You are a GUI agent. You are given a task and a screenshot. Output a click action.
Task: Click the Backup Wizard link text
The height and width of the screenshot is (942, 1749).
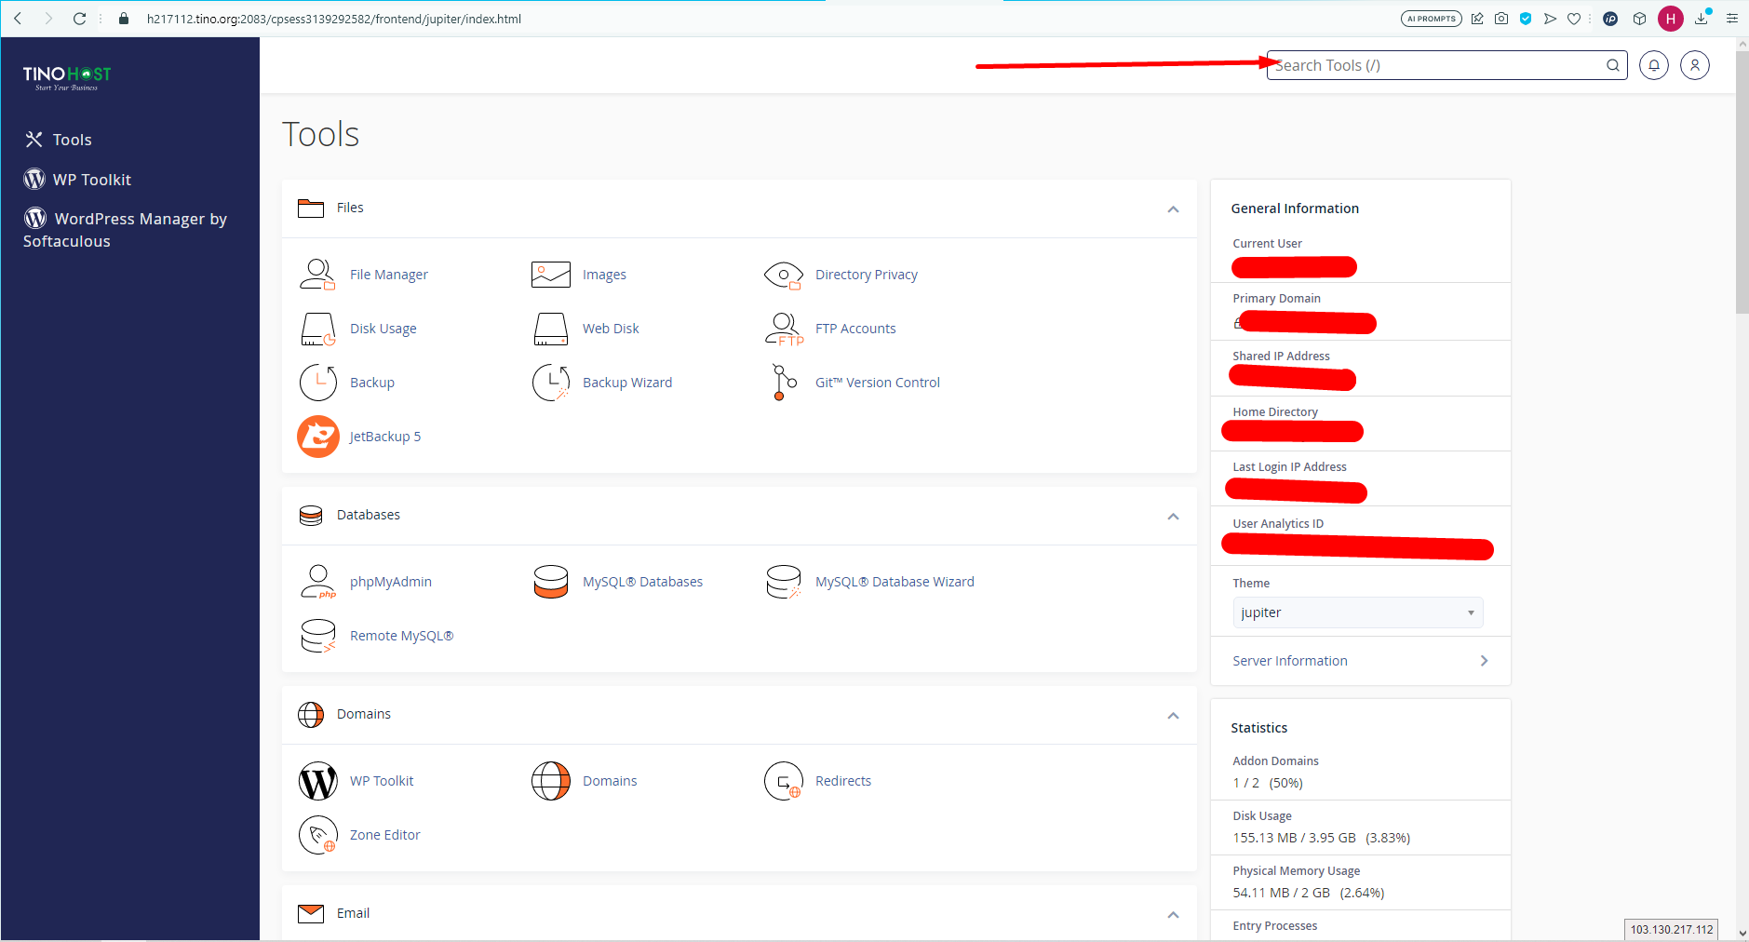627,383
